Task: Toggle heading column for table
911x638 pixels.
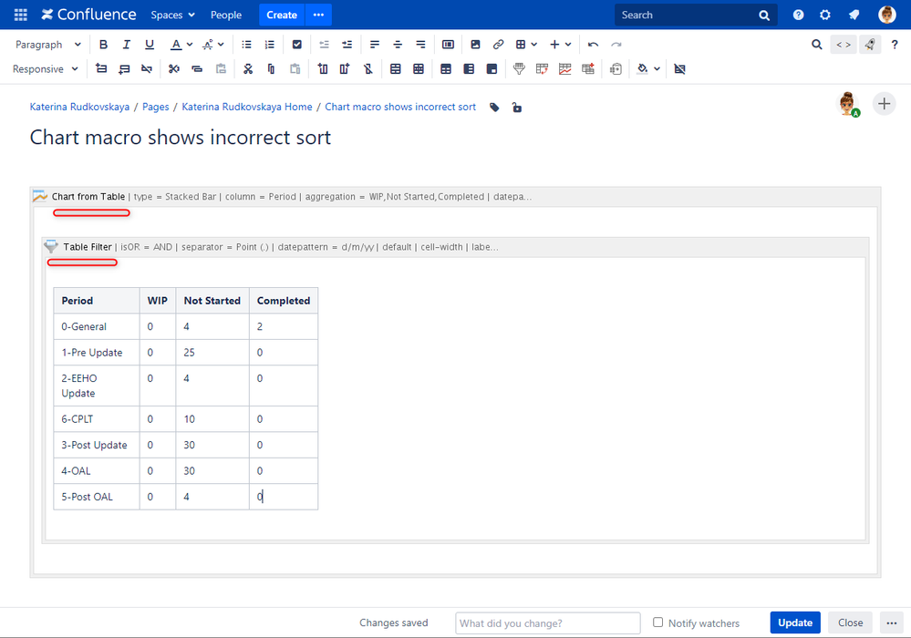Action: click(469, 69)
